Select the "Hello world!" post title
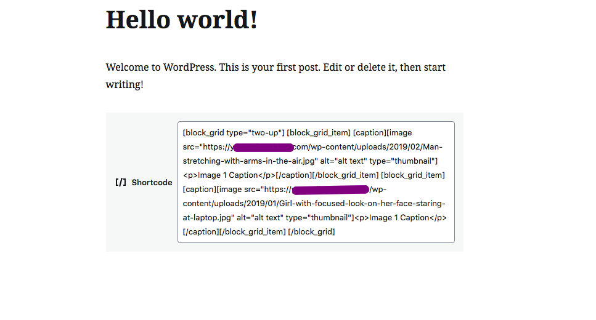 coord(182,19)
